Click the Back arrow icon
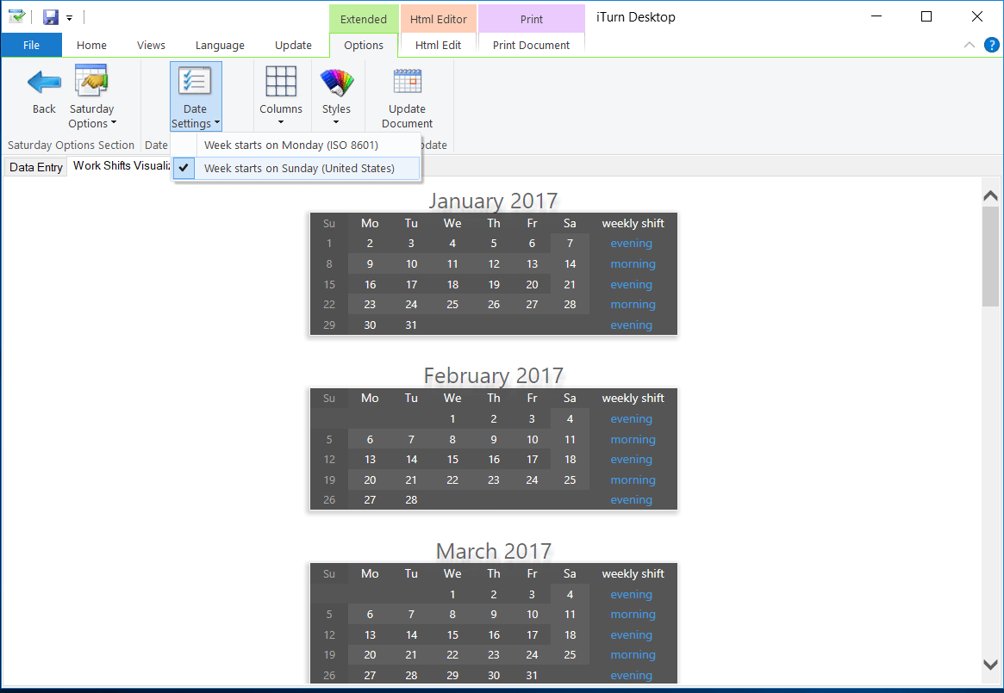This screenshot has height=693, width=1004. (44, 83)
